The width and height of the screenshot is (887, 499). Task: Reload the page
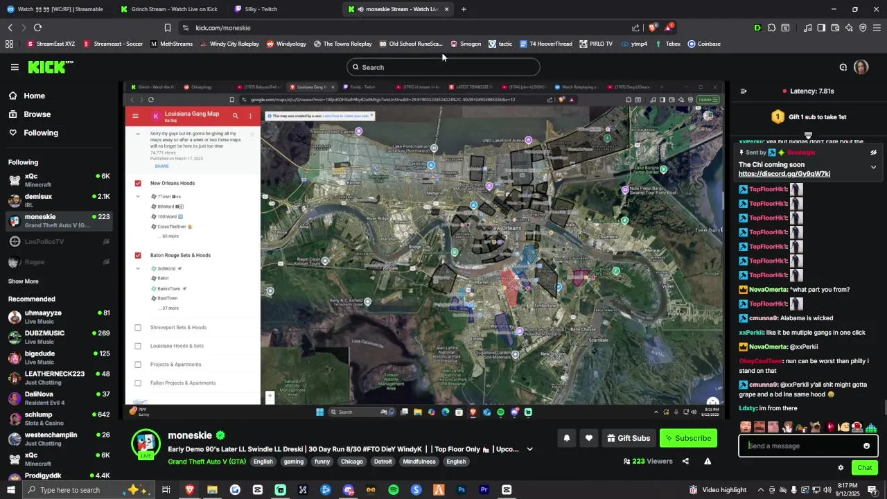(x=37, y=28)
